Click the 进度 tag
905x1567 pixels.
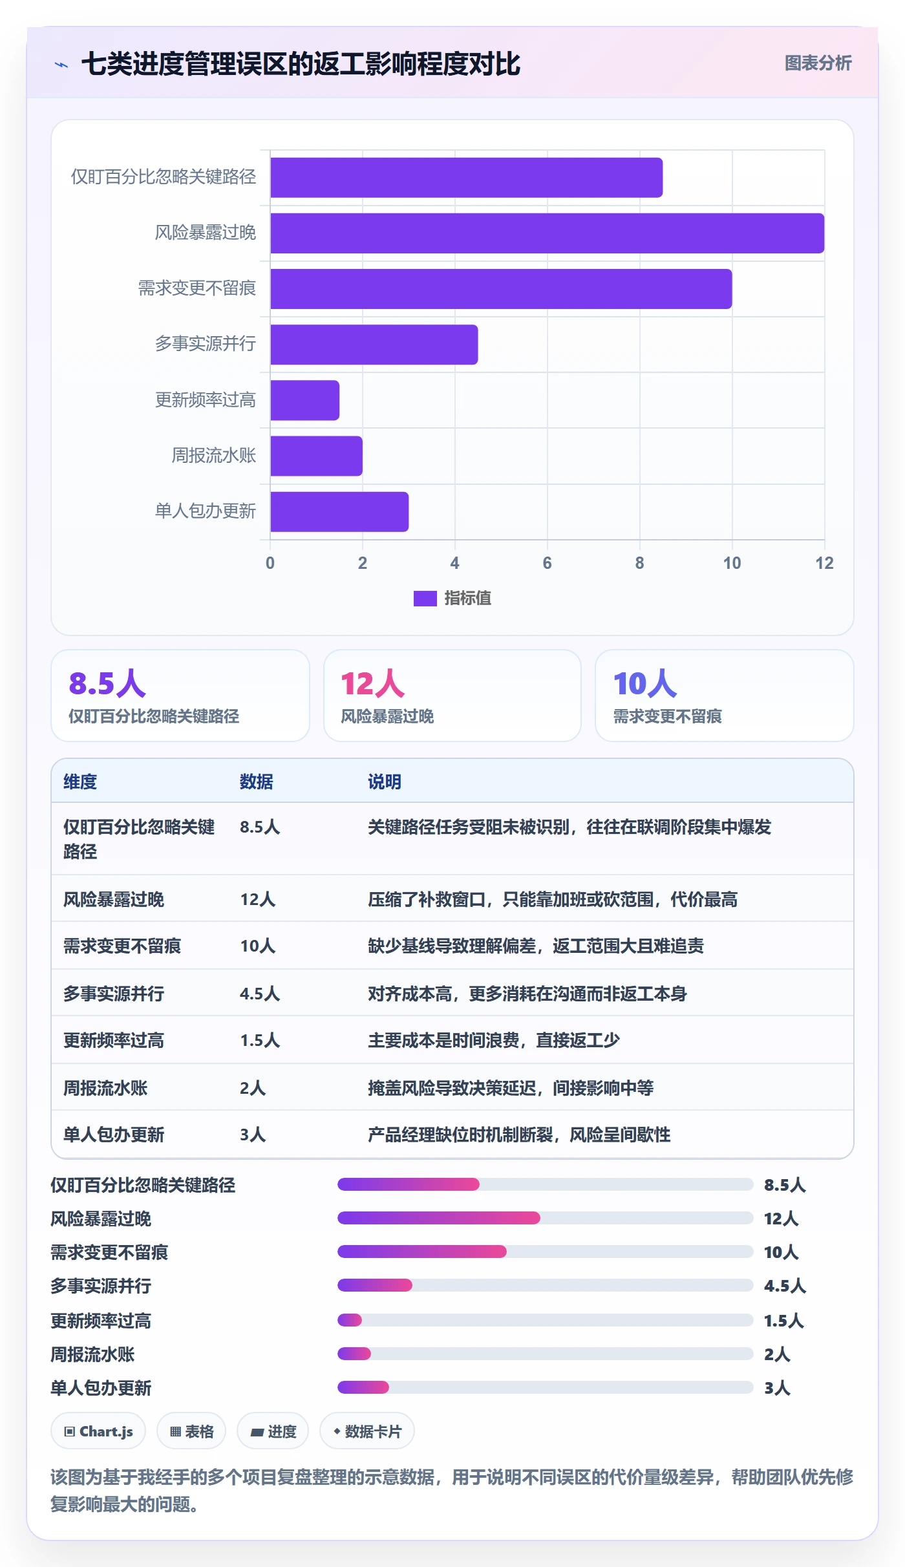(273, 1431)
